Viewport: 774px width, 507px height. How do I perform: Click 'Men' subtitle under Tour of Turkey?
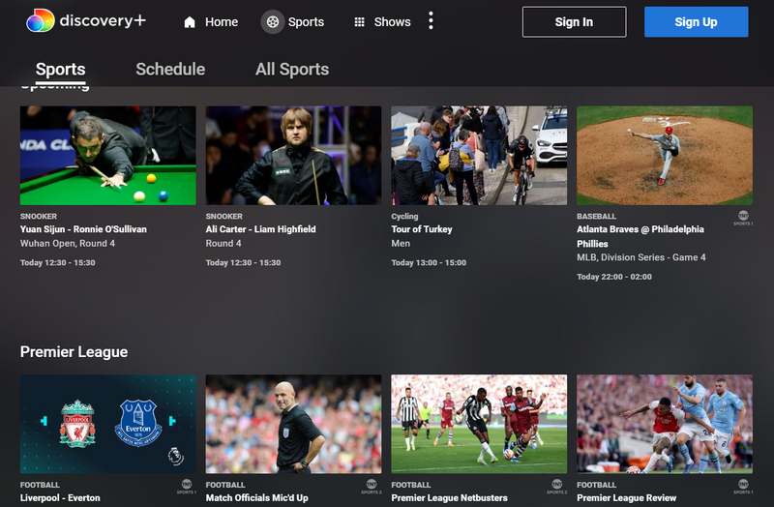tap(401, 244)
